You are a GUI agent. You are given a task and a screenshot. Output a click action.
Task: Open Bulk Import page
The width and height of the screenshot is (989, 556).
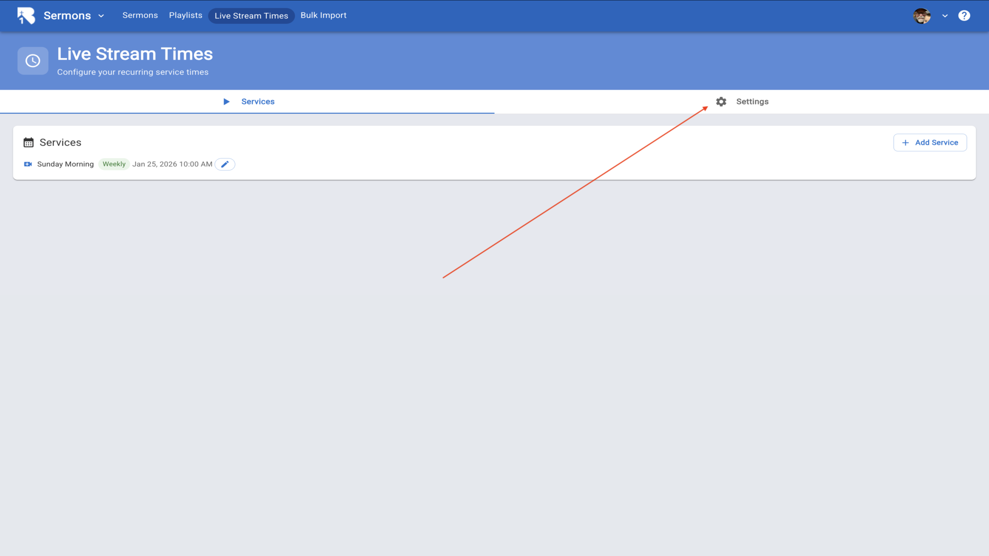[323, 15]
